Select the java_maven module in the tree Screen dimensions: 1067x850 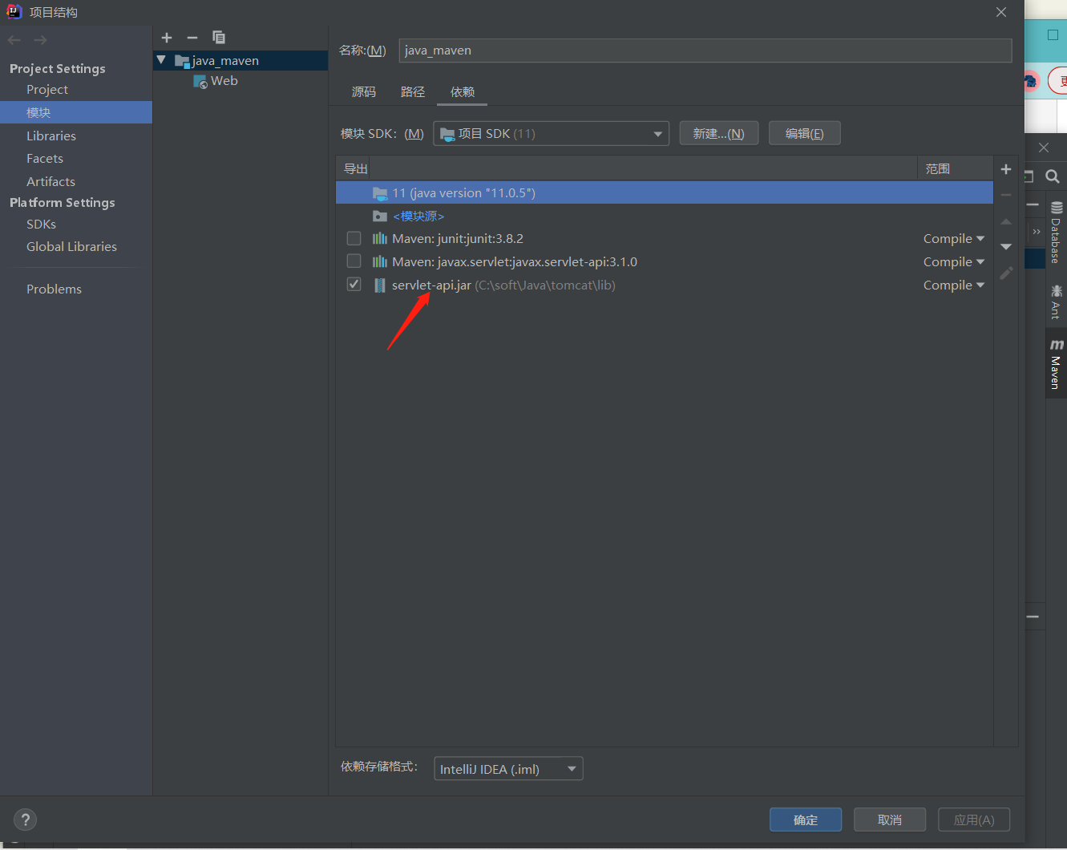[x=240, y=60]
